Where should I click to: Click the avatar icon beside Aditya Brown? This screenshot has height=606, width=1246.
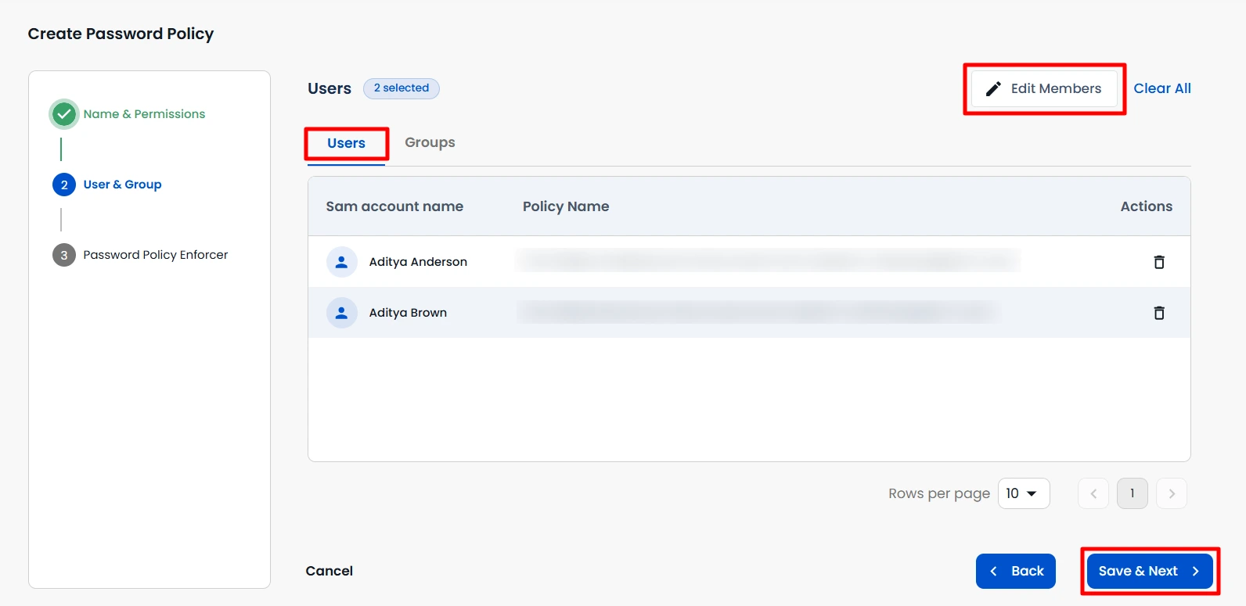[x=341, y=313]
